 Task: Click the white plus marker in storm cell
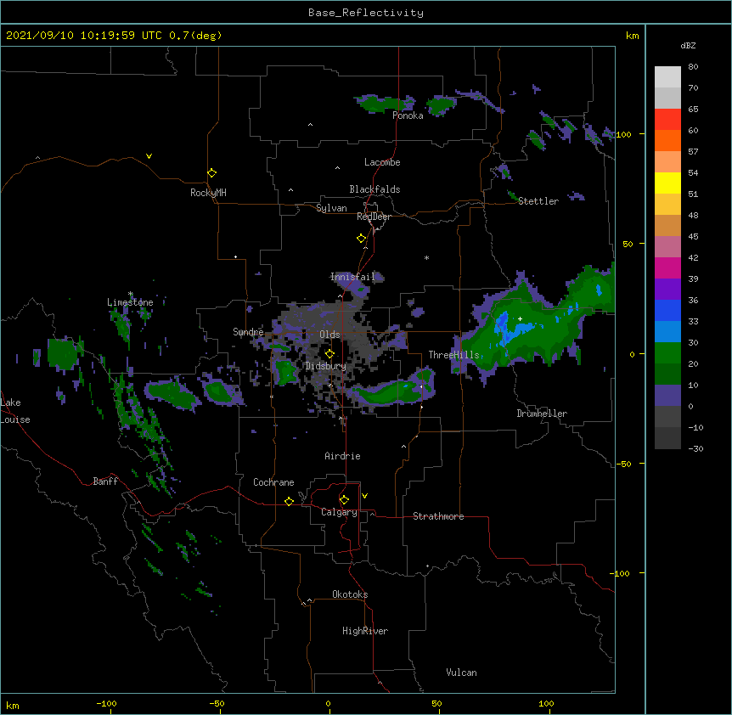point(520,318)
